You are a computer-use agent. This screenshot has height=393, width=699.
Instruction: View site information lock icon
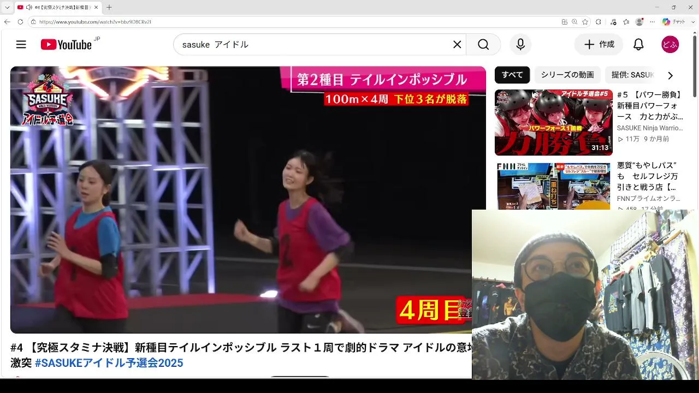click(33, 22)
